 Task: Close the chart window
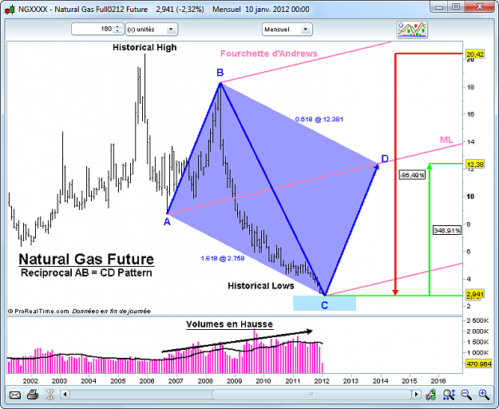coord(480,6)
